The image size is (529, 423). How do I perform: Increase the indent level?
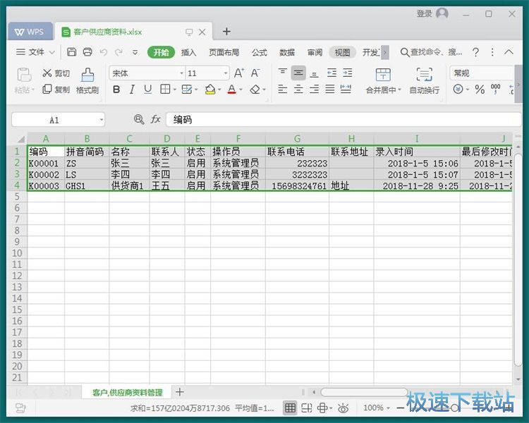pos(348,73)
